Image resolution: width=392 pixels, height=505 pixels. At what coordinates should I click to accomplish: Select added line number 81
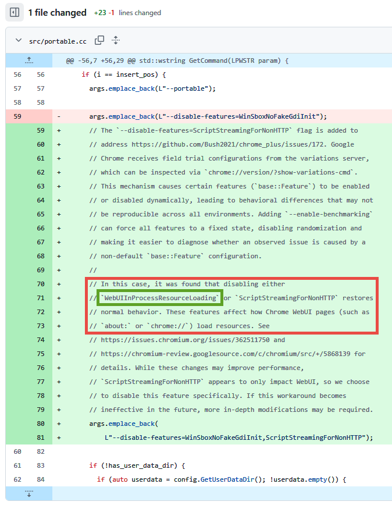coord(40,438)
